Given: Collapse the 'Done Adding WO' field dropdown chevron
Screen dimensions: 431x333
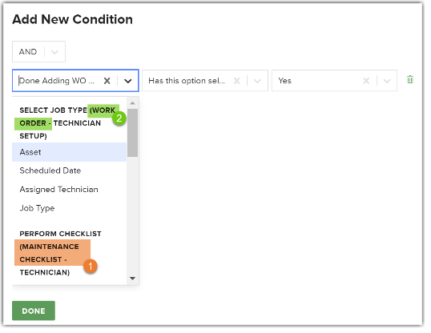Looking at the screenshot, I should 128,81.
